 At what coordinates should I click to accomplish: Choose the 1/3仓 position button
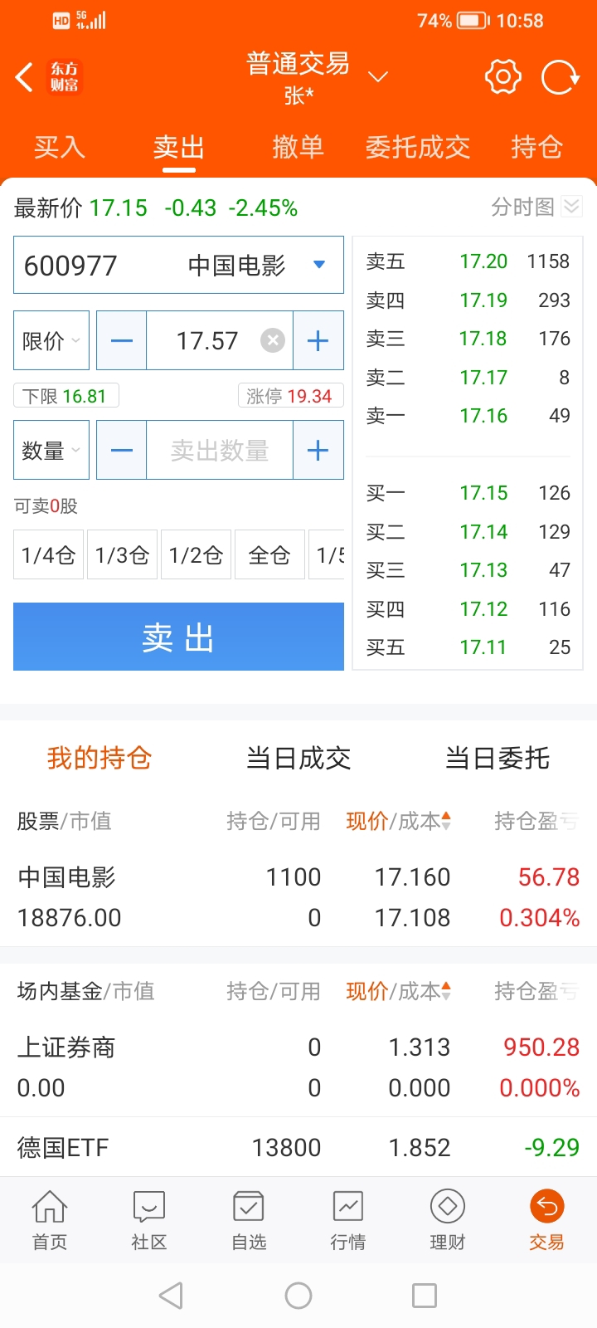(122, 554)
